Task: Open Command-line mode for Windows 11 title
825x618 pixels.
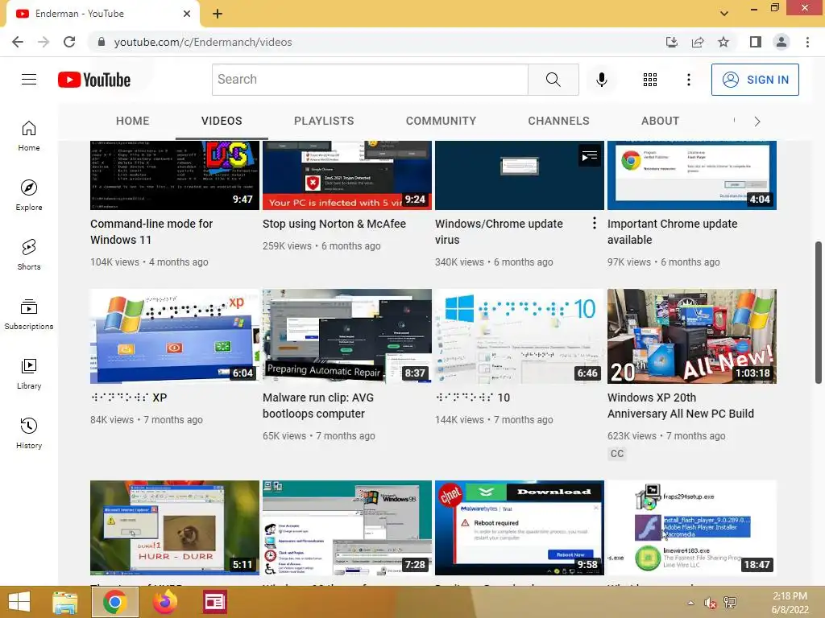Action: (x=151, y=232)
